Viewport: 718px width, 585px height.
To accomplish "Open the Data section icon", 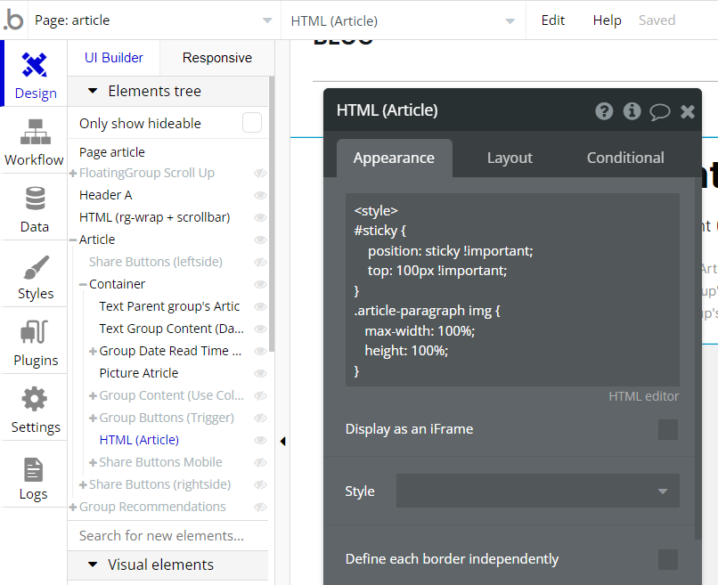I will [35, 199].
